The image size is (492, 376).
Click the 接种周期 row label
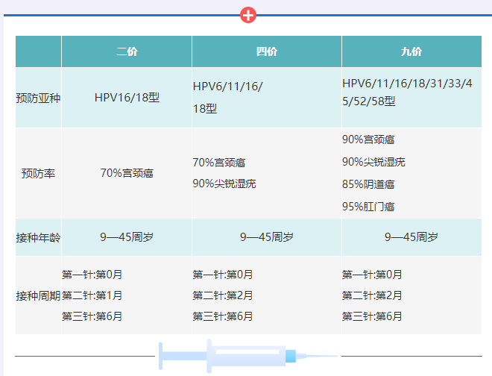[x=38, y=295]
